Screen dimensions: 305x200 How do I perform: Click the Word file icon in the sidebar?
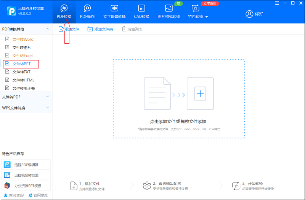7,39
